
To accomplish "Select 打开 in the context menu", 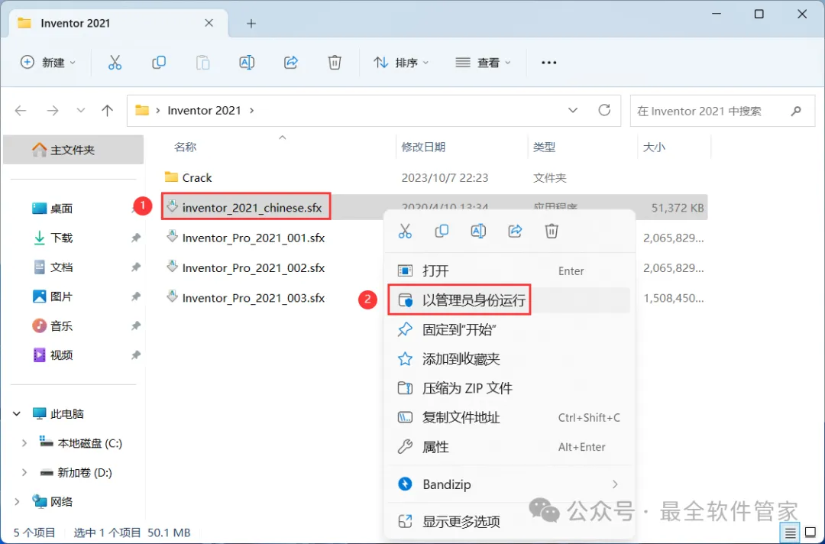I will click(x=510, y=271).
